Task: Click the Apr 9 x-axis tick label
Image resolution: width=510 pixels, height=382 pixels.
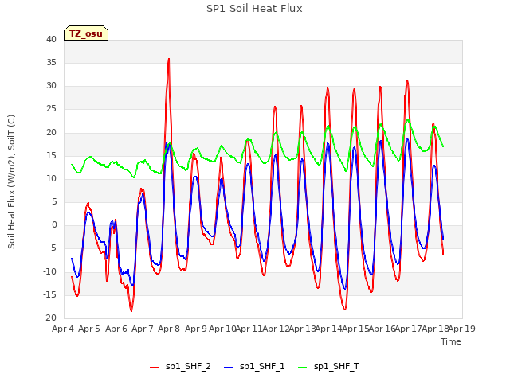Action: click(x=196, y=329)
